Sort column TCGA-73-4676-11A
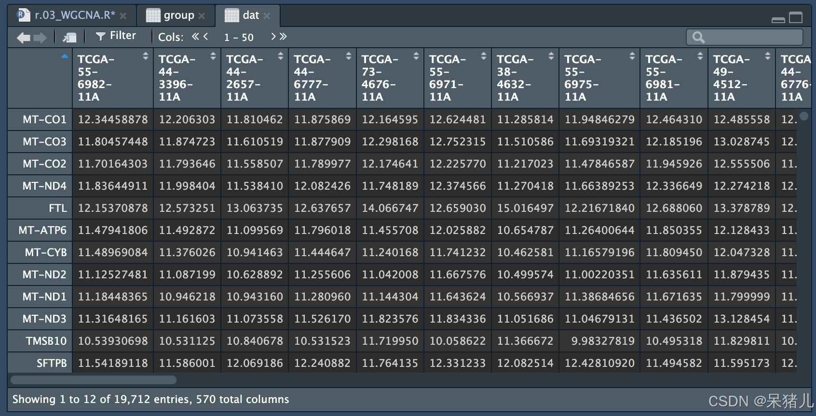 (x=416, y=56)
